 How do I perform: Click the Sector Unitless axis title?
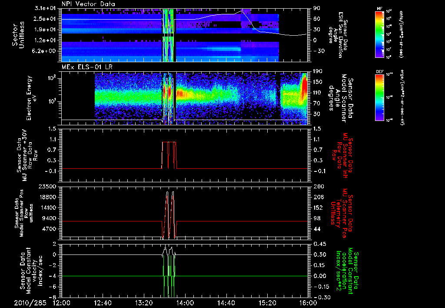click(18, 35)
